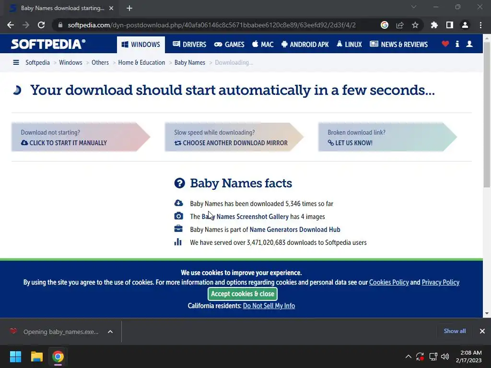Open a new tab with the plus button

[x=129, y=8]
